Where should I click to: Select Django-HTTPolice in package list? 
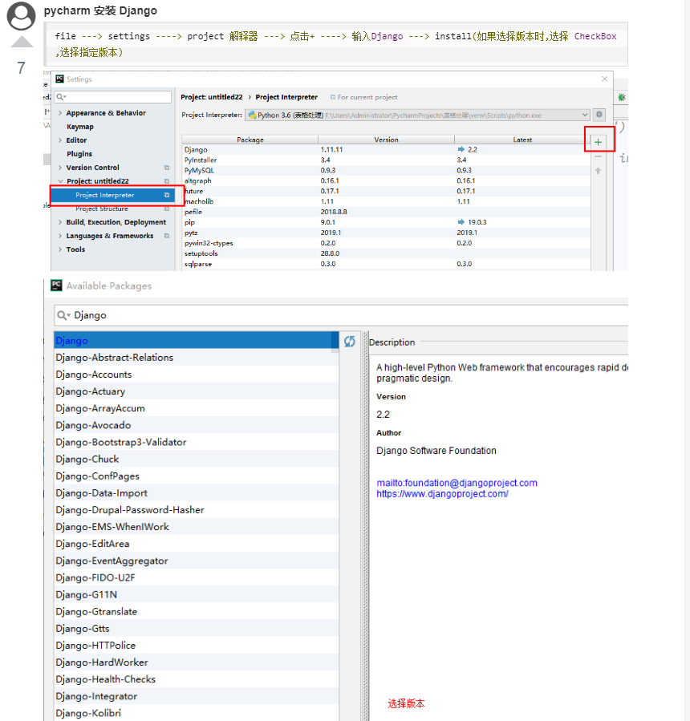(x=197, y=645)
